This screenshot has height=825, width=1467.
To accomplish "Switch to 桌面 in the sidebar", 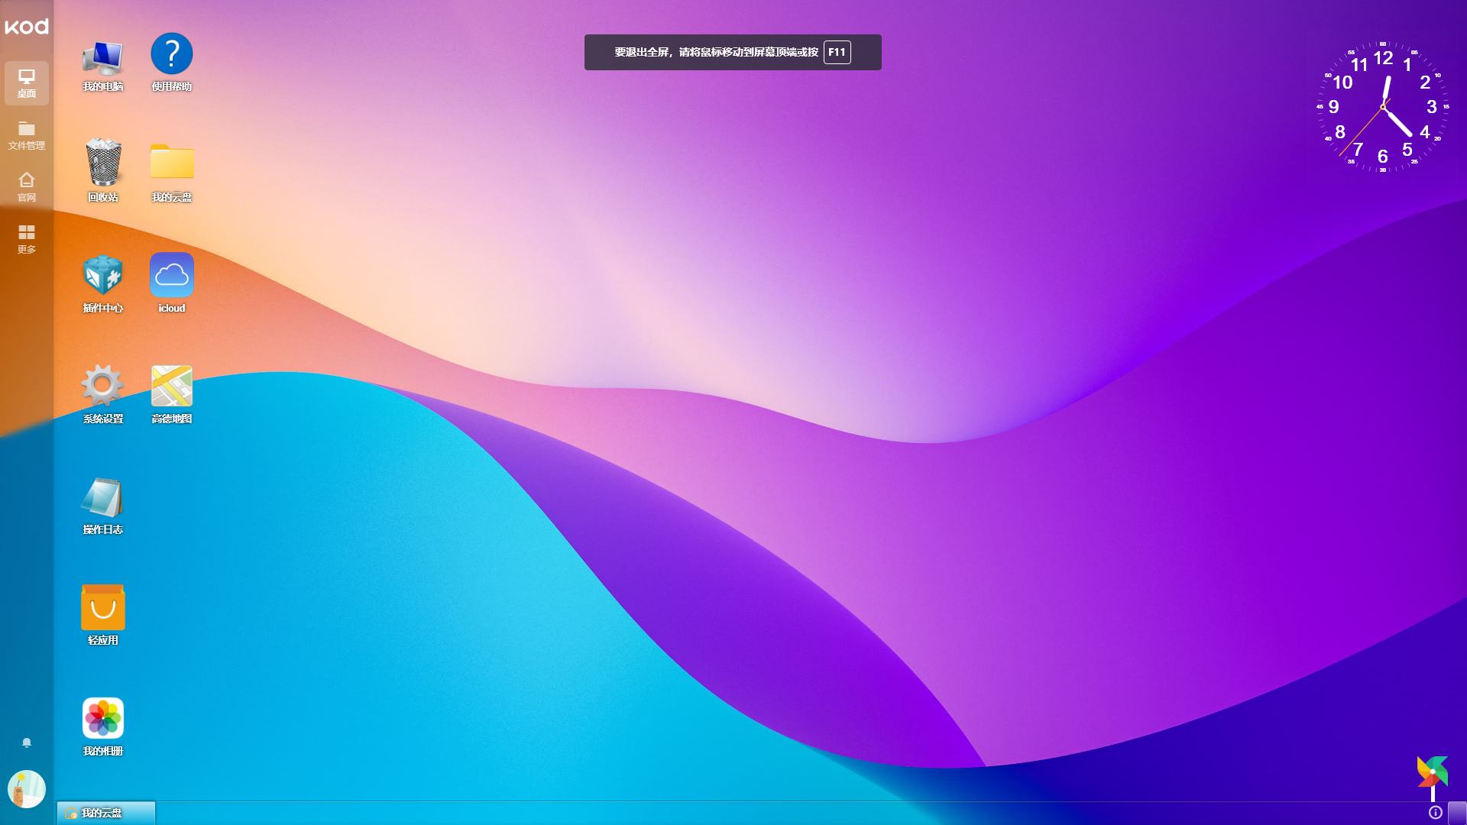I will (x=27, y=82).
